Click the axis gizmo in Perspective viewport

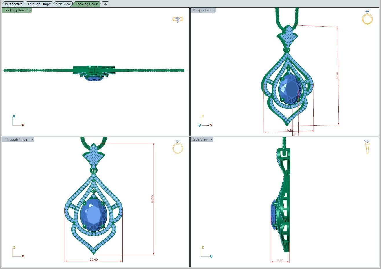(205, 121)
